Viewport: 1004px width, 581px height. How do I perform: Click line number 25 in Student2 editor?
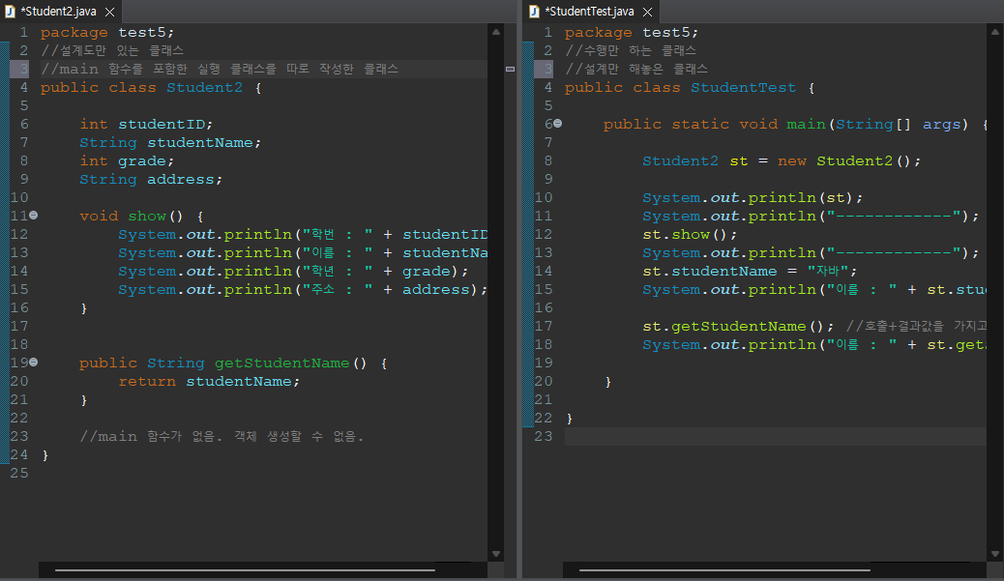pos(19,473)
